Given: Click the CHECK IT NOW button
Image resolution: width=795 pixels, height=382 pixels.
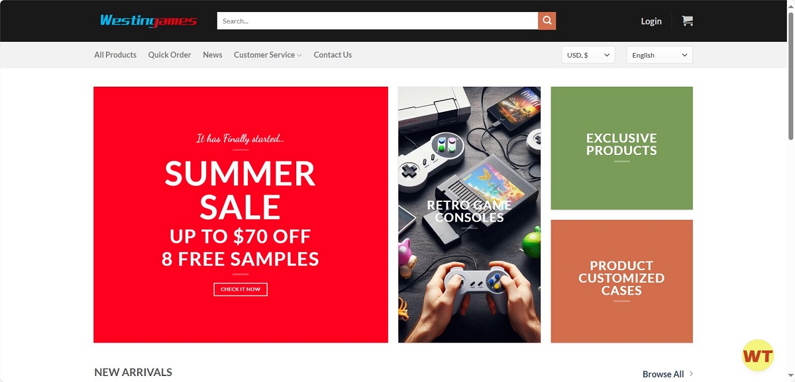Looking at the screenshot, I should point(240,289).
